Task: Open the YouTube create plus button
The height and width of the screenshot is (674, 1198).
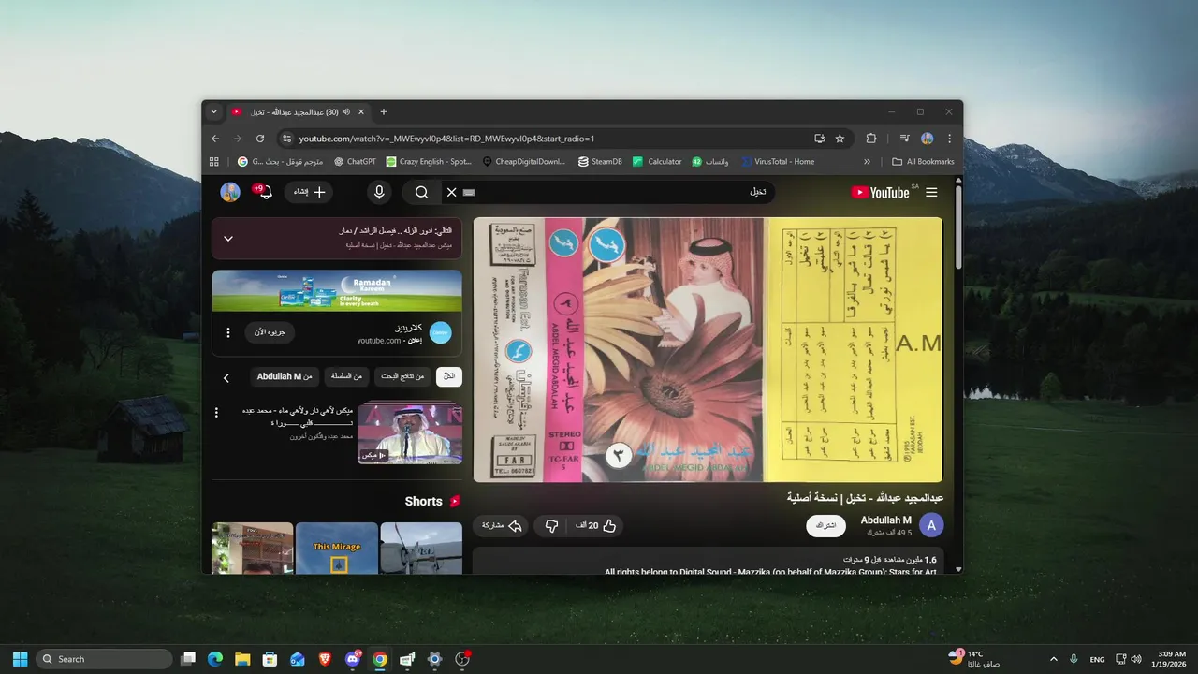Action: 309,192
